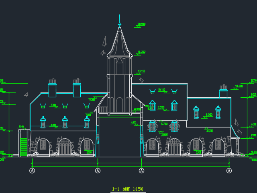Select the 6.900 elevation label
This screenshot has width=257, height=193.
[137, 109]
